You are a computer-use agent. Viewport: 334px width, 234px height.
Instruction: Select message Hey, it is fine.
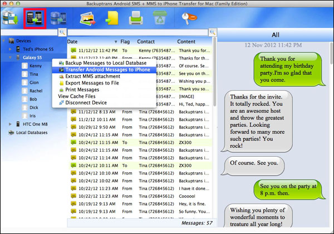point(141,204)
